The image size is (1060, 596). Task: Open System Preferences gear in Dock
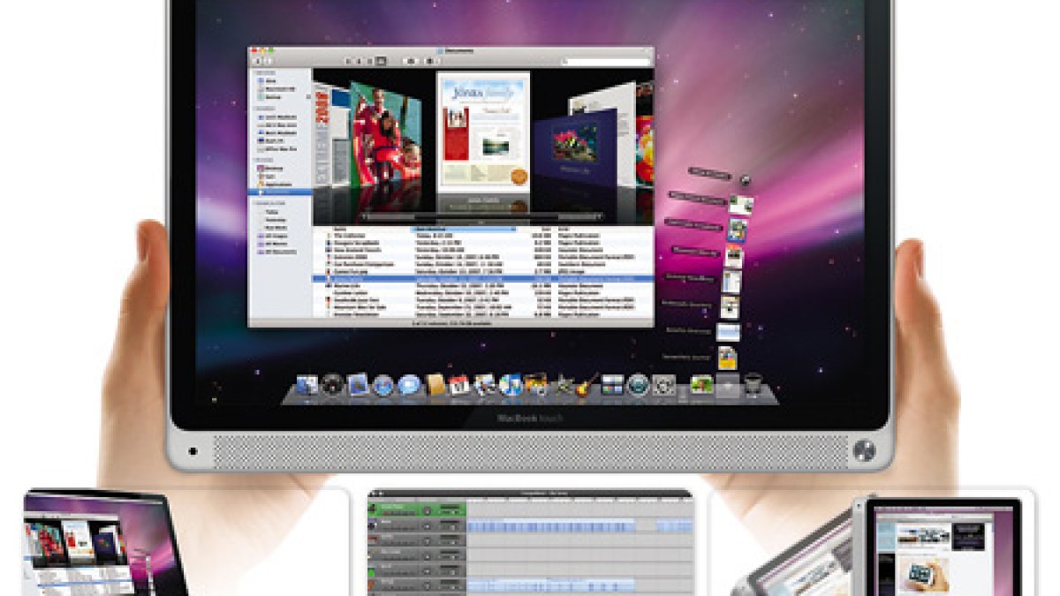click(x=664, y=385)
